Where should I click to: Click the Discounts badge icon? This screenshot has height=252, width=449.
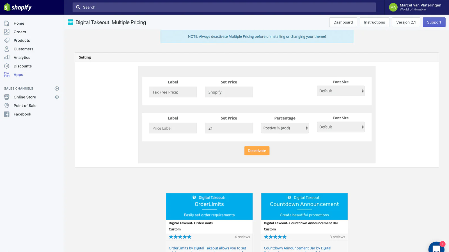tap(7, 66)
